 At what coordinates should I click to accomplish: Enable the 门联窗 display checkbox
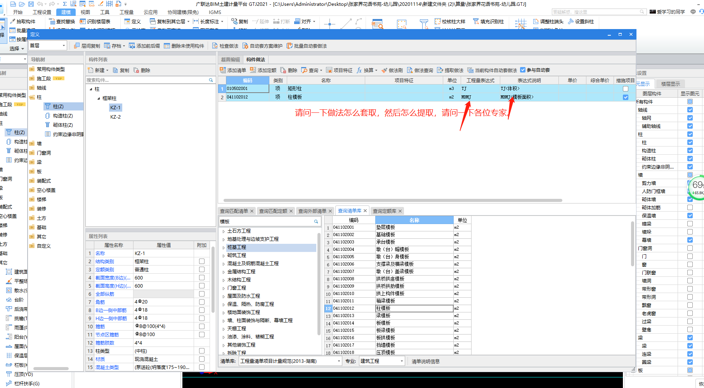click(x=690, y=272)
